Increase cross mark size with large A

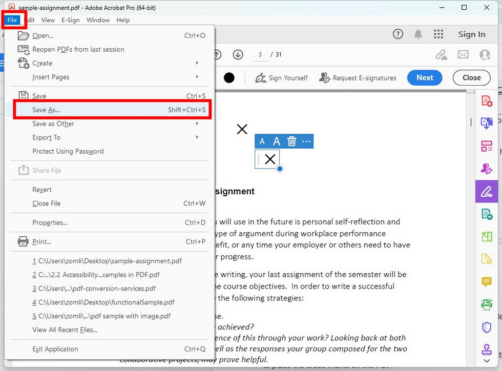coord(276,141)
